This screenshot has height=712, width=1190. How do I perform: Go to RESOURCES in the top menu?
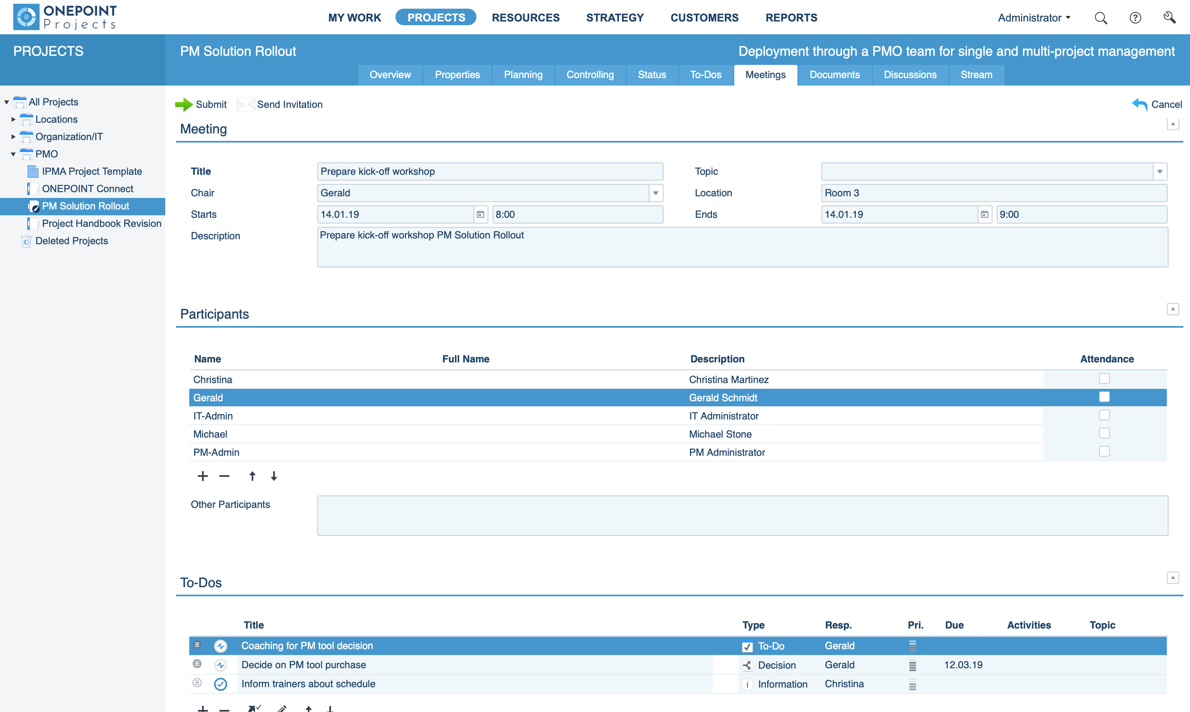(525, 18)
